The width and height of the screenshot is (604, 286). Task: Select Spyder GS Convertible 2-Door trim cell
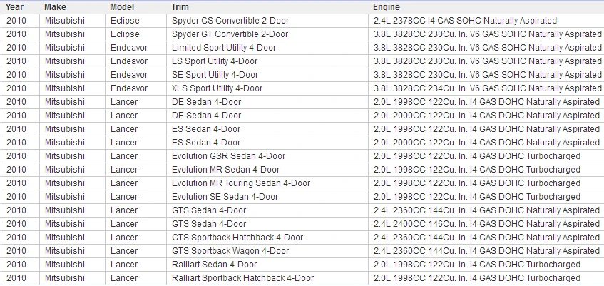coord(267,21)
